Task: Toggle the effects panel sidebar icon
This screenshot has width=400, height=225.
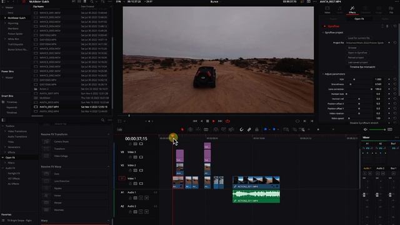Action: [x=3, y=120]
